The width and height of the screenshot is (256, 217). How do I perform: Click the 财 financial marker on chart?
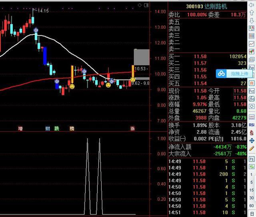coord(48,129)
